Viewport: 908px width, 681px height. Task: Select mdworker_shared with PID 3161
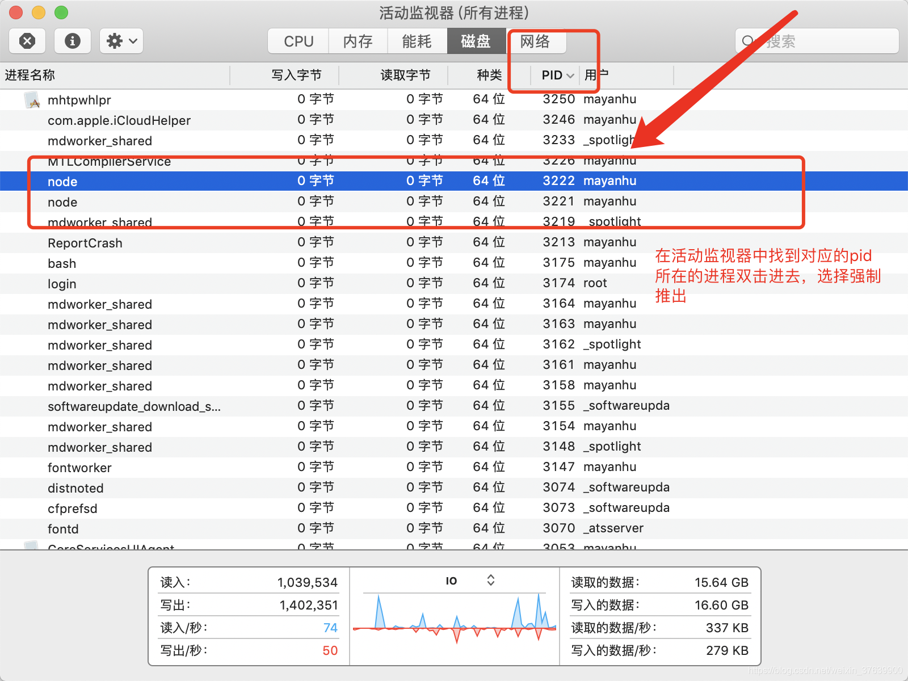coord(454,365)
